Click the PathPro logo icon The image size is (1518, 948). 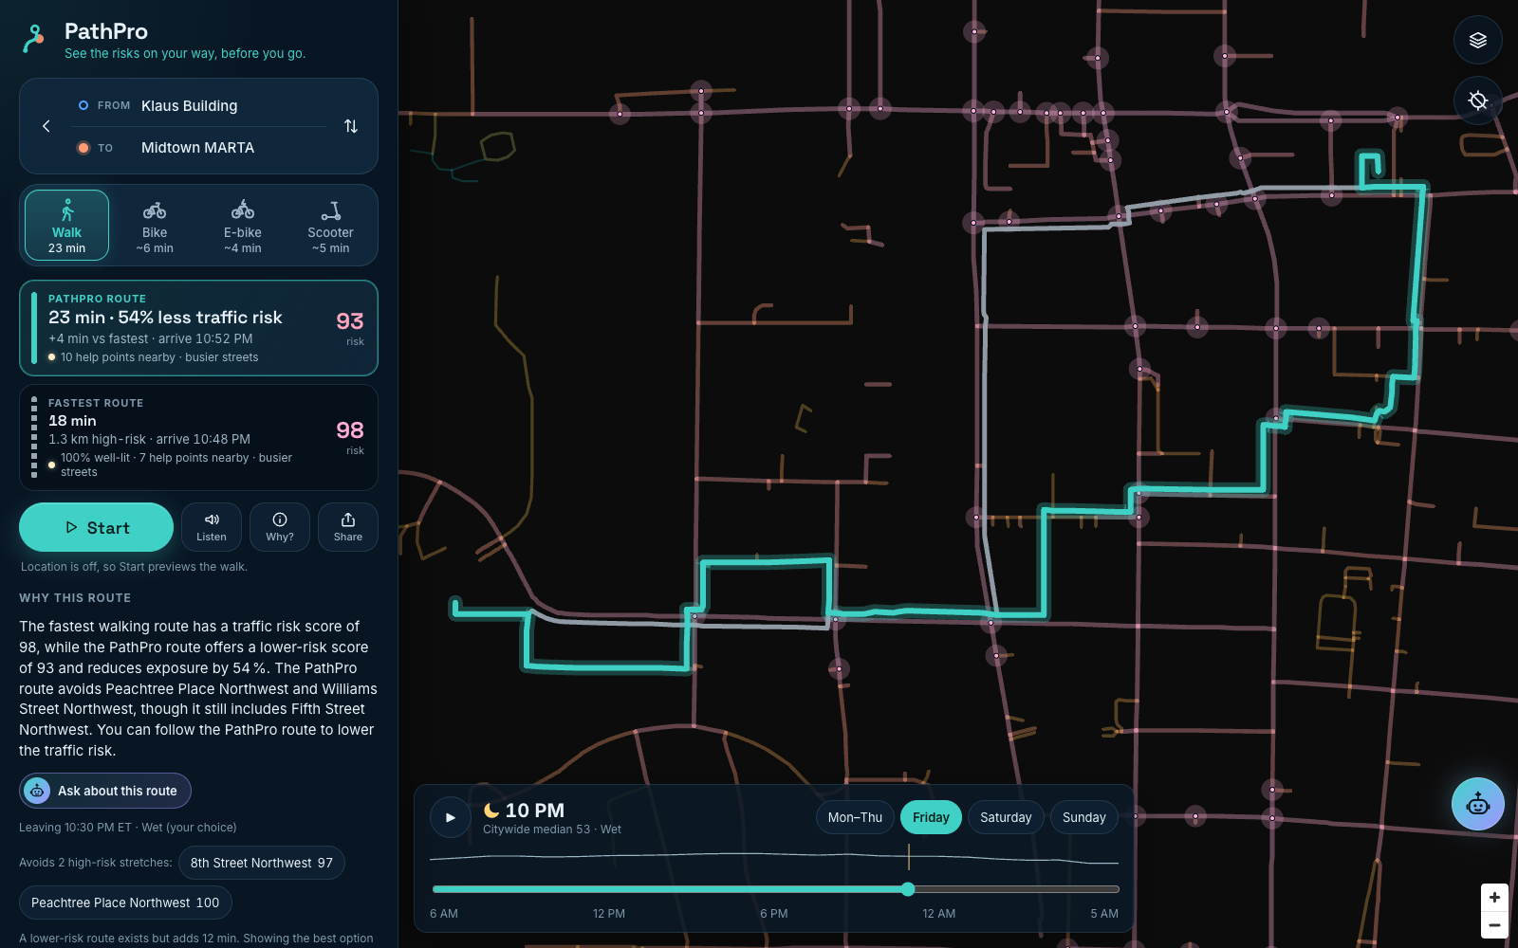[x=34, y=40]
